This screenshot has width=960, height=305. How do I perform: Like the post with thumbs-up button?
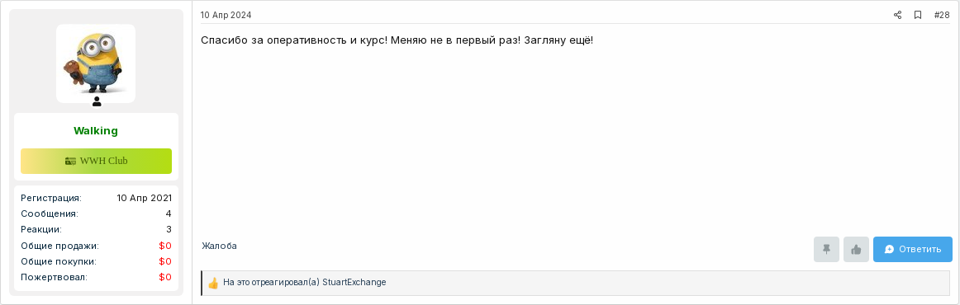(856, 250)
